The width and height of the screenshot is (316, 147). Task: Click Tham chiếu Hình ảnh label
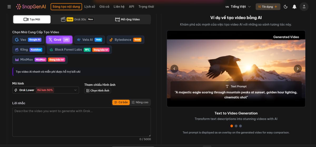click(100, 85)
